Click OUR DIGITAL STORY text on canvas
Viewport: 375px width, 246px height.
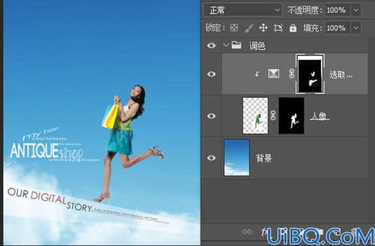49,199
